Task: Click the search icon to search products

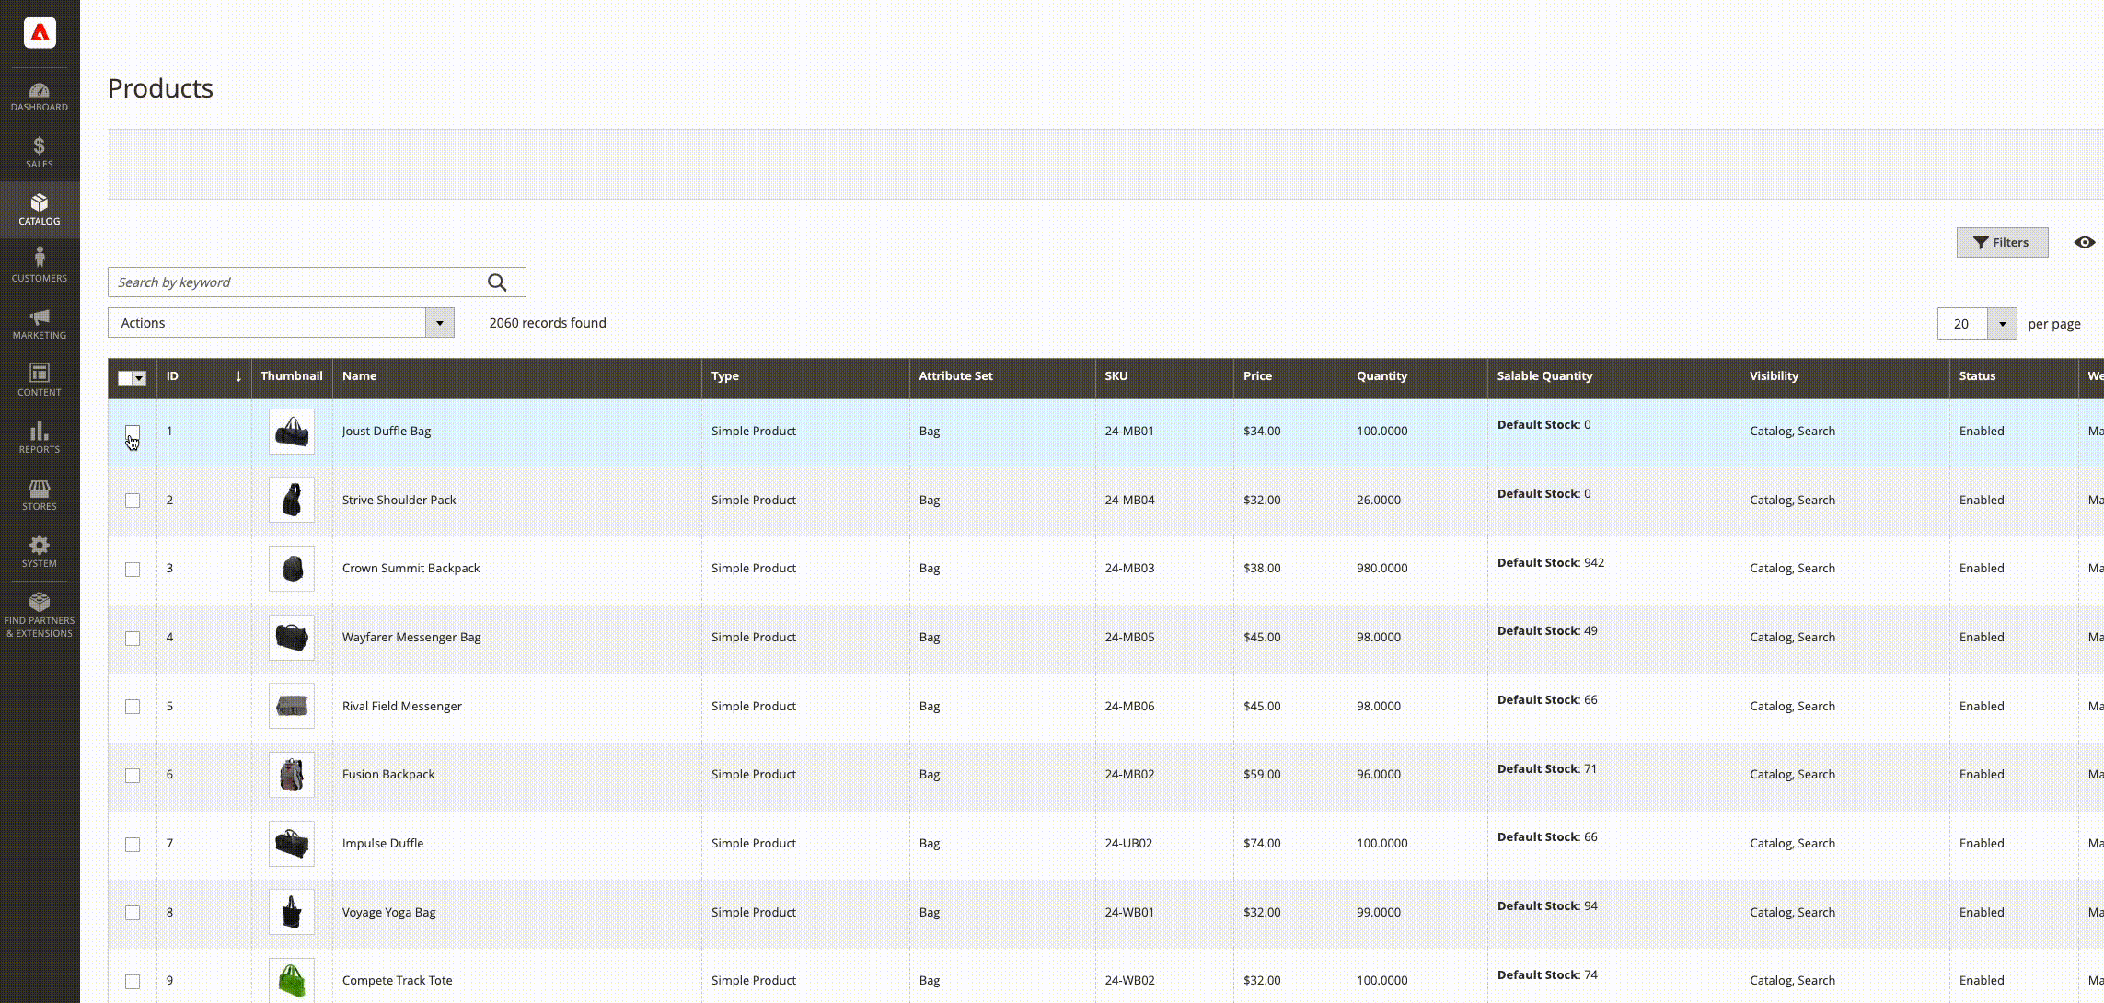Action: [x=498, y=282]
